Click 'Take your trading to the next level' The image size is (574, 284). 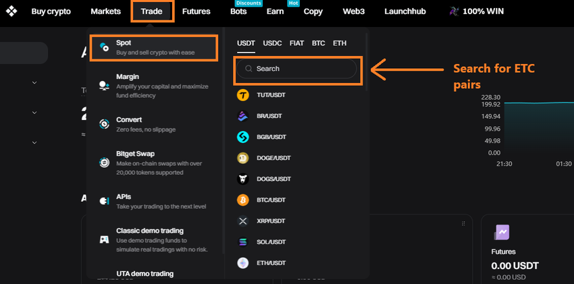(161, 206)
